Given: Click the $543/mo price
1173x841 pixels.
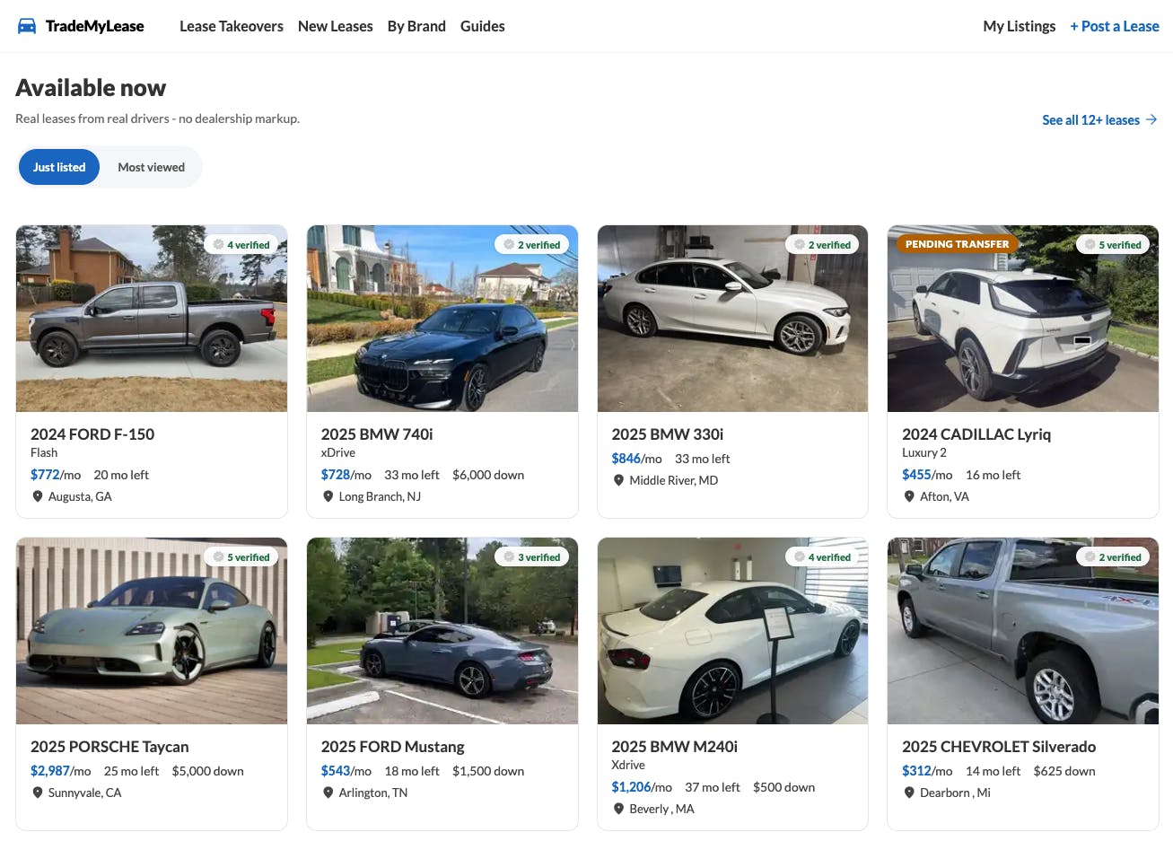Looking at the screenshot, I should click(x=346, y=771).
